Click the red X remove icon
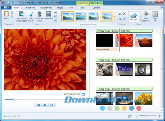 (x=124, y=14)
